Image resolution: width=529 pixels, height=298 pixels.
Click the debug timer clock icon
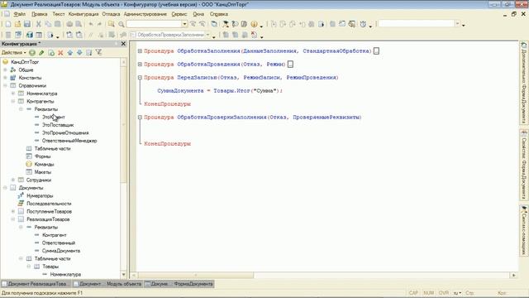(363, 24)
